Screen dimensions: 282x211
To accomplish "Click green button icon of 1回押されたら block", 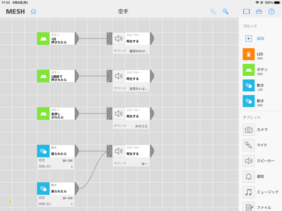I will (43, 38).
